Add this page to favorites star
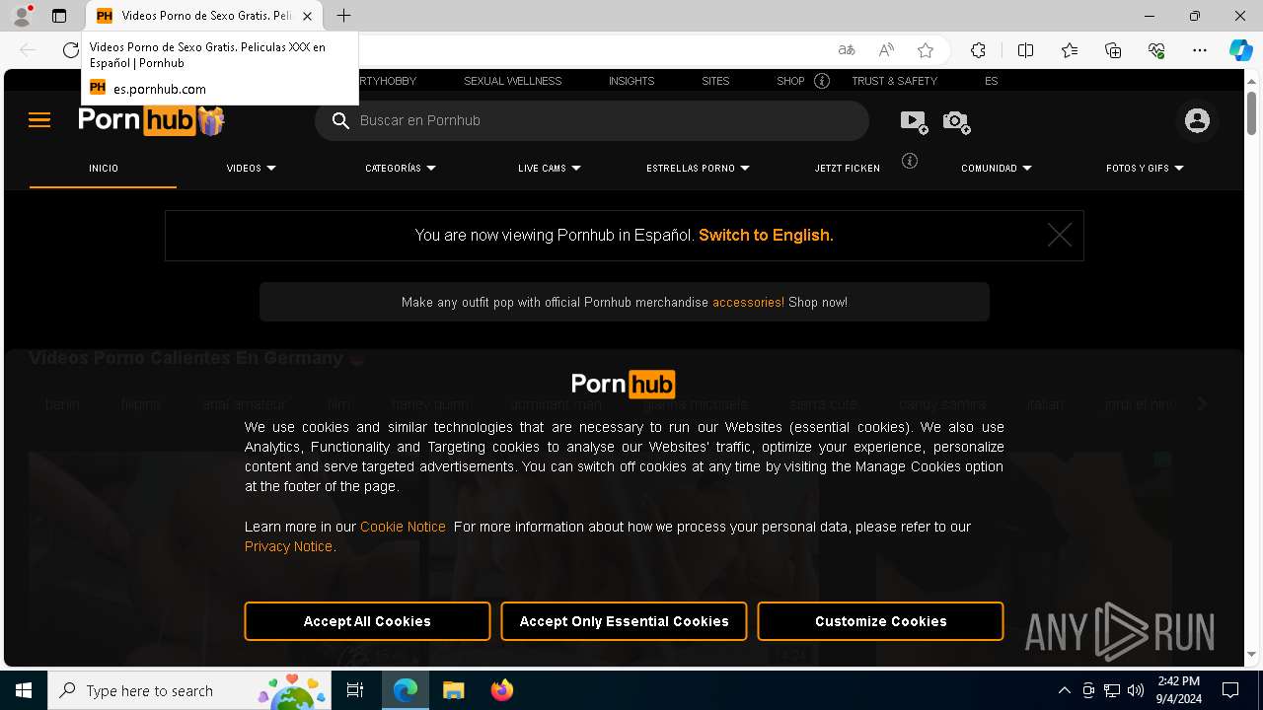1263x710 pixels. pyautogui.click(x=926, y=50)
